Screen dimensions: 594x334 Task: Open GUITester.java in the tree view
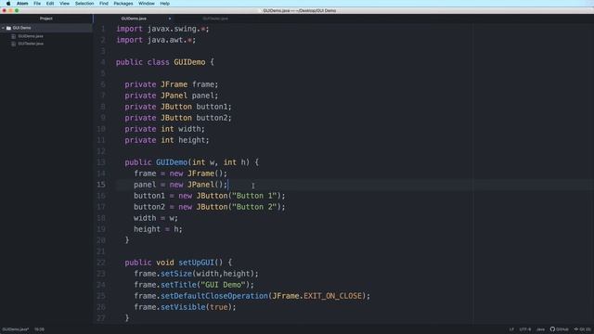[31, 44]
